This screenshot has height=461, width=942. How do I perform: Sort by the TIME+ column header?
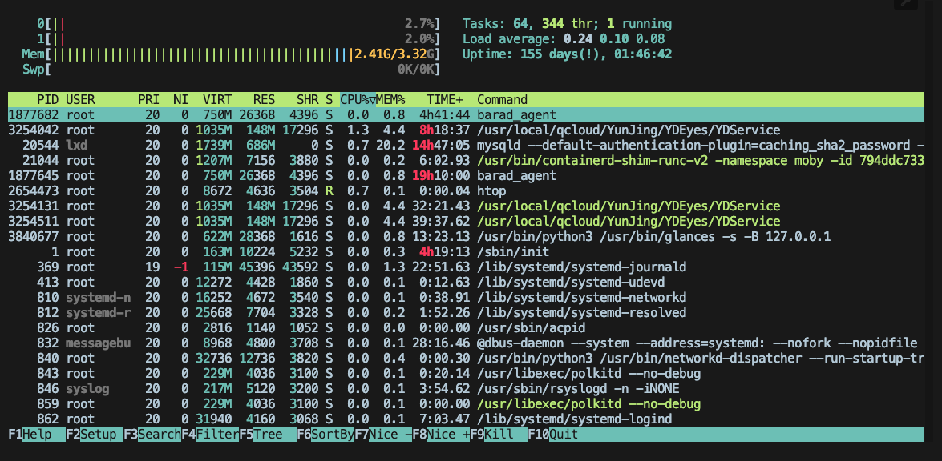(x=444, y=99)
